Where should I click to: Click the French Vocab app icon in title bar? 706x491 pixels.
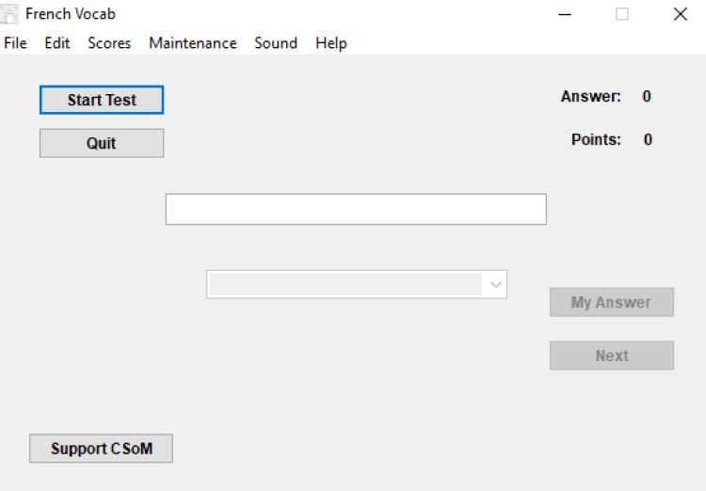coord(9,14)
